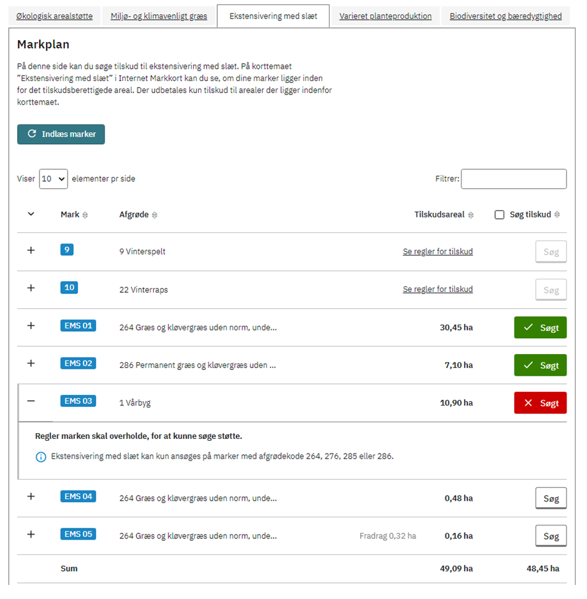Click the EMS 03 blue field badge
This screenshot has width=587, height=599.
coord(78,401)
